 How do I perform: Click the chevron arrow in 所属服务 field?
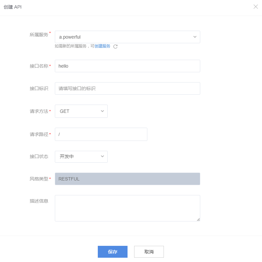point(195,37)
